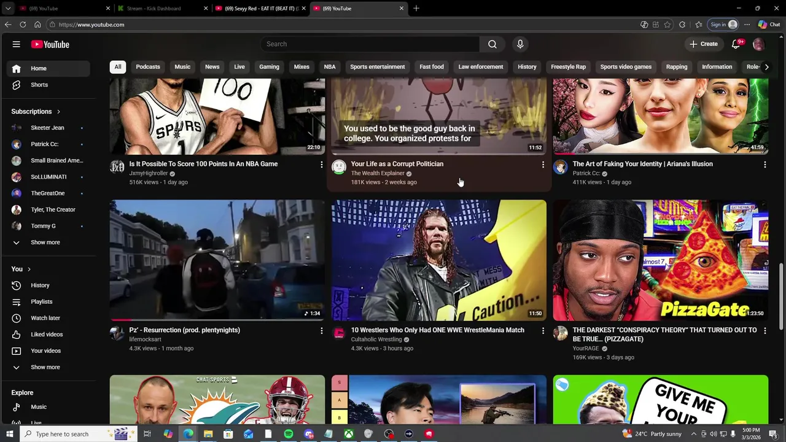Open options for 10 Wrestlers video
Image resolution: width=786 pixels, height=442 pixels.
pyautogui.click(x=543, y=331)
